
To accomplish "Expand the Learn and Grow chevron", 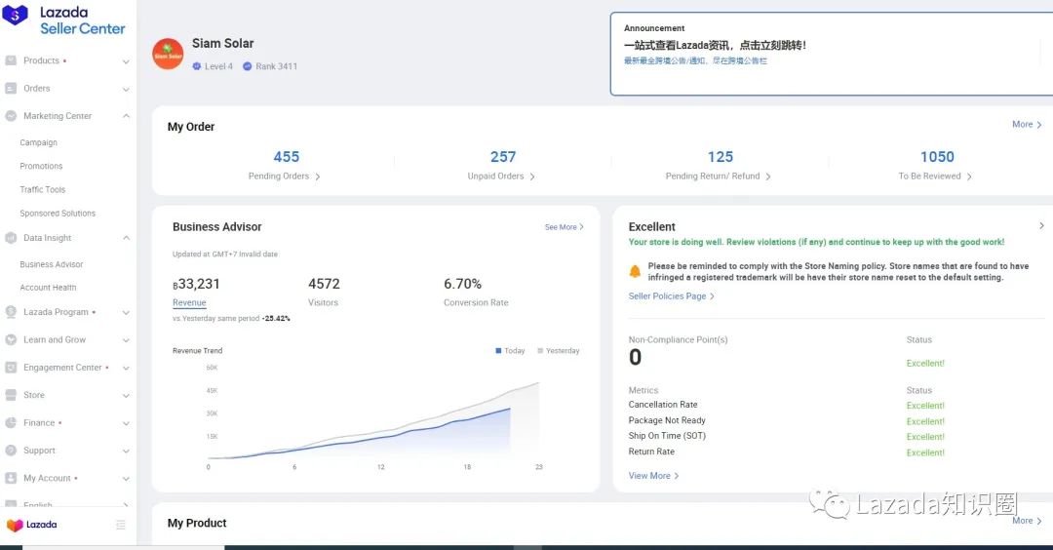I will click(126, 340).
